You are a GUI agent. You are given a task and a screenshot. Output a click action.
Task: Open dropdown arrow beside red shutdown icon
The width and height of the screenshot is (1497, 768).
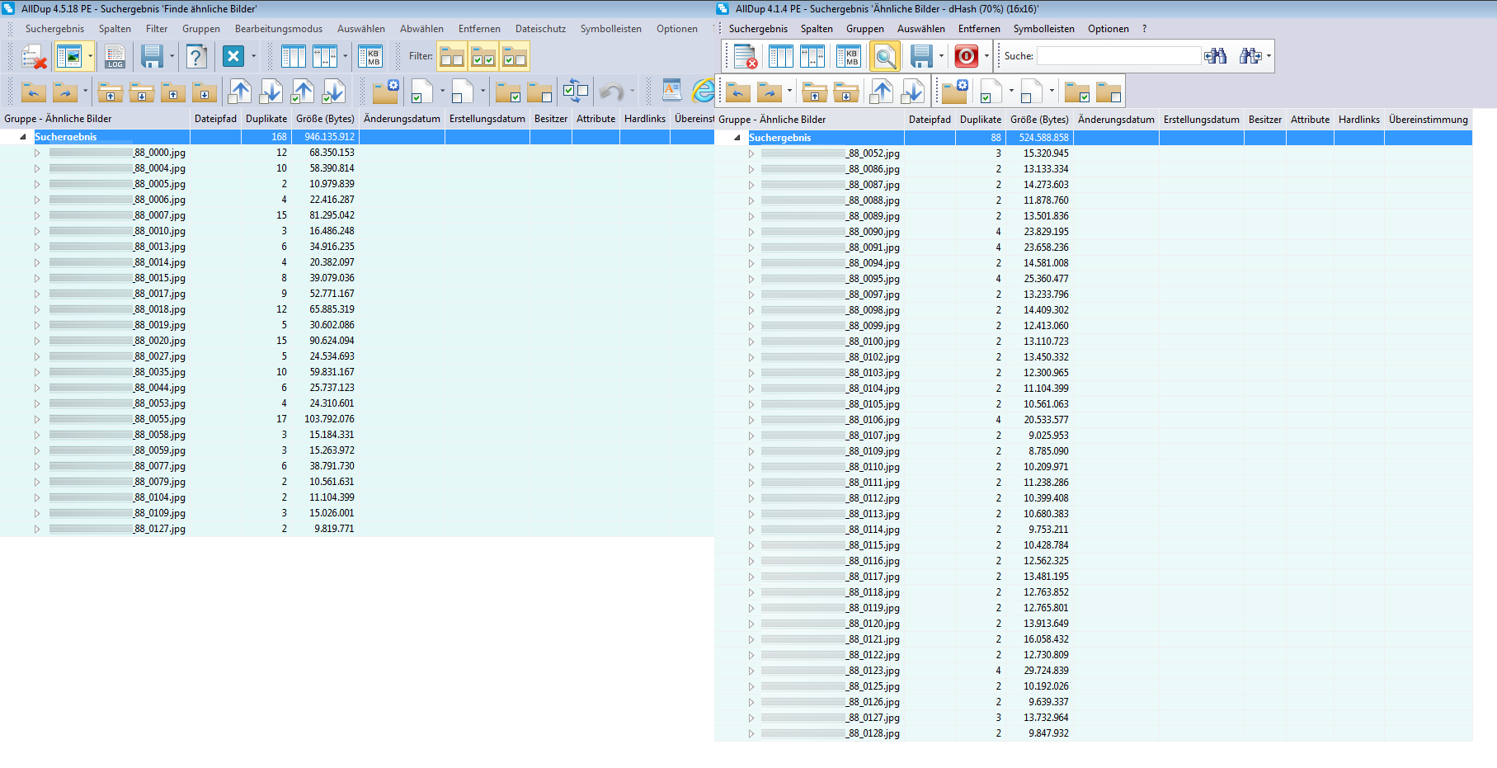click(986, 57)
